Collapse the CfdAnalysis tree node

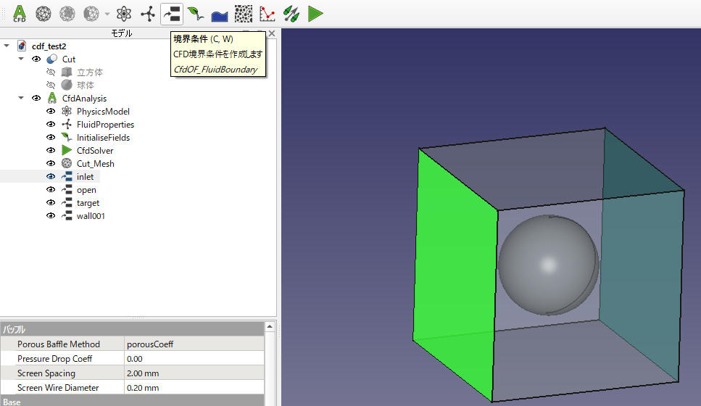click(21, 99)
